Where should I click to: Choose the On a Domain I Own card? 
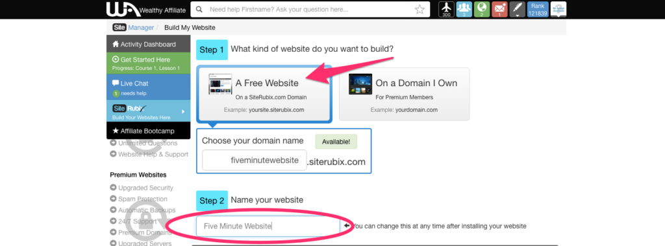404,94
